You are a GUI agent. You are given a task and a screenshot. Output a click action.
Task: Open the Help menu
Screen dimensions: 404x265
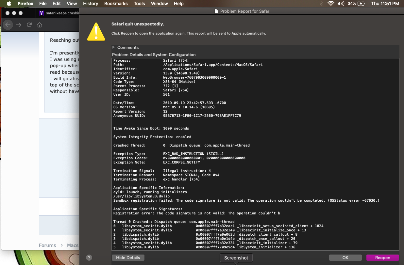[178, 4]
